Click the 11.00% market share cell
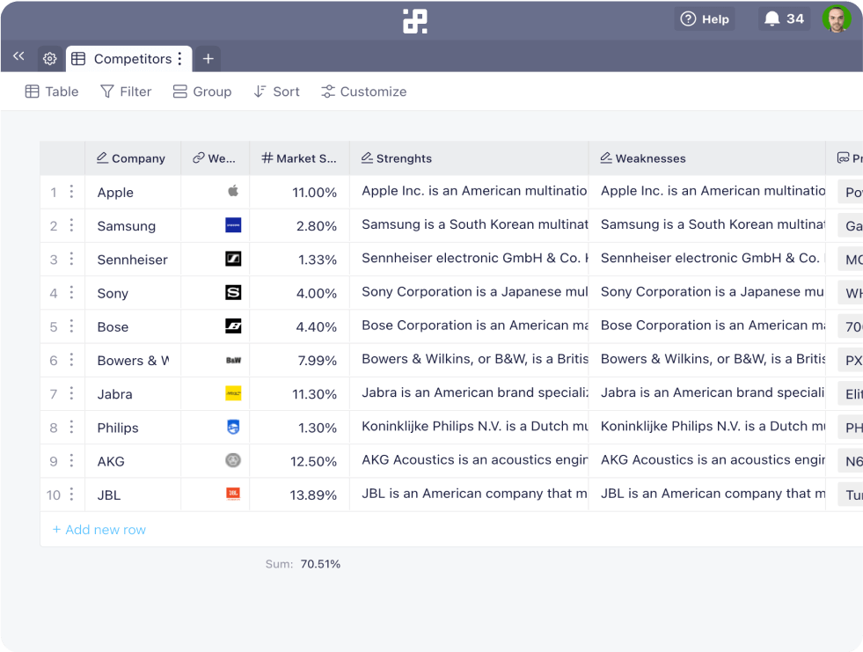The image size is (863, 652). (x=299, y=192)
